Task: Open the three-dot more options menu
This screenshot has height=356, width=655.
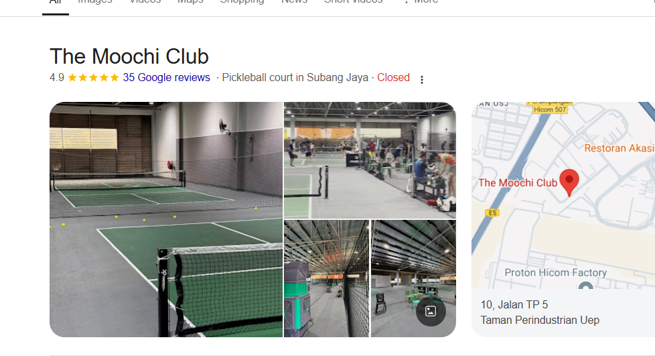Action: point(422,80)
